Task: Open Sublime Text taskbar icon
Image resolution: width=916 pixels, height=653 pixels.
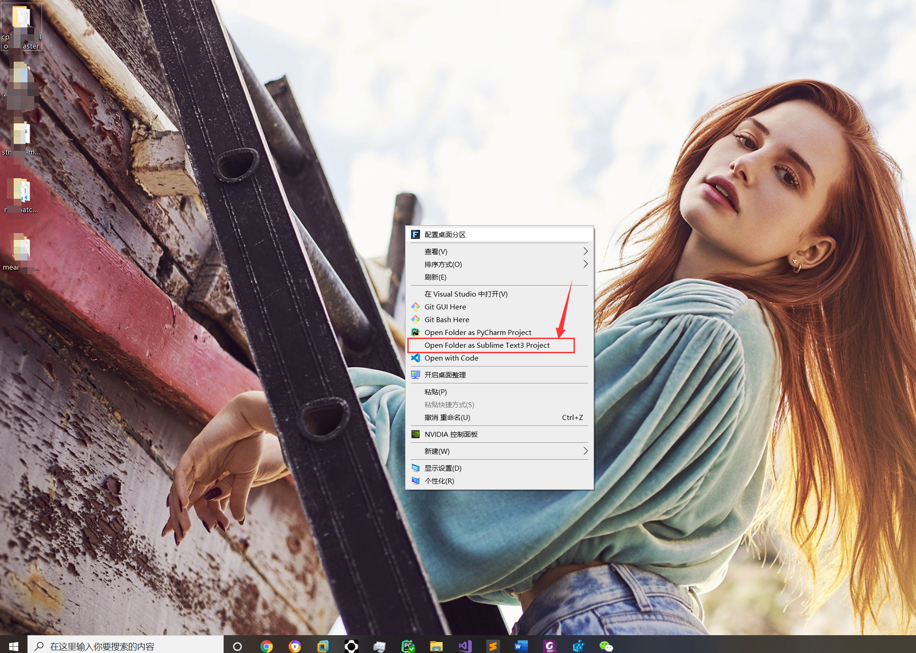Action: (493, 646)
